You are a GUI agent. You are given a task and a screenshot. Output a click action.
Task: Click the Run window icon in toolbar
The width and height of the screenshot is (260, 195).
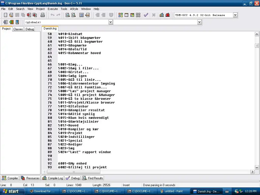point(126,15)
